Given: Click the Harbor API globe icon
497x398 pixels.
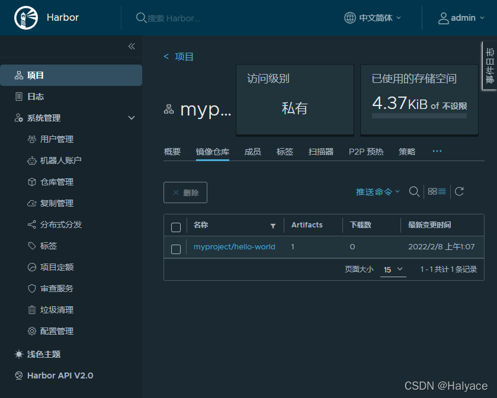Looking at the screenshot, I should click(x=19, y=375).
